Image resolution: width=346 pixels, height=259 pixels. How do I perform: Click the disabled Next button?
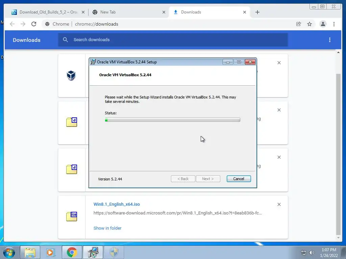point(208,179)
